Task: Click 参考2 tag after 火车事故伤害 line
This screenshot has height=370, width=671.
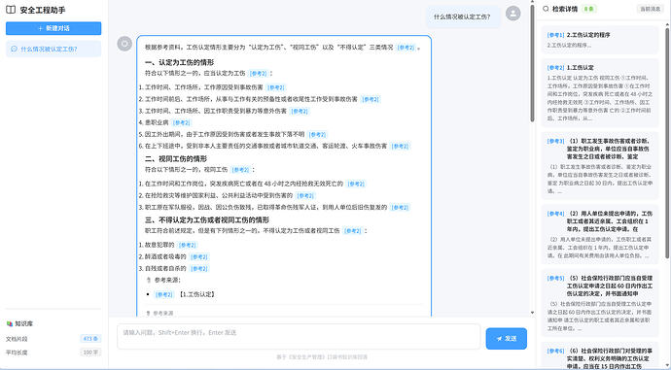Action: click(x=400, y=146)
